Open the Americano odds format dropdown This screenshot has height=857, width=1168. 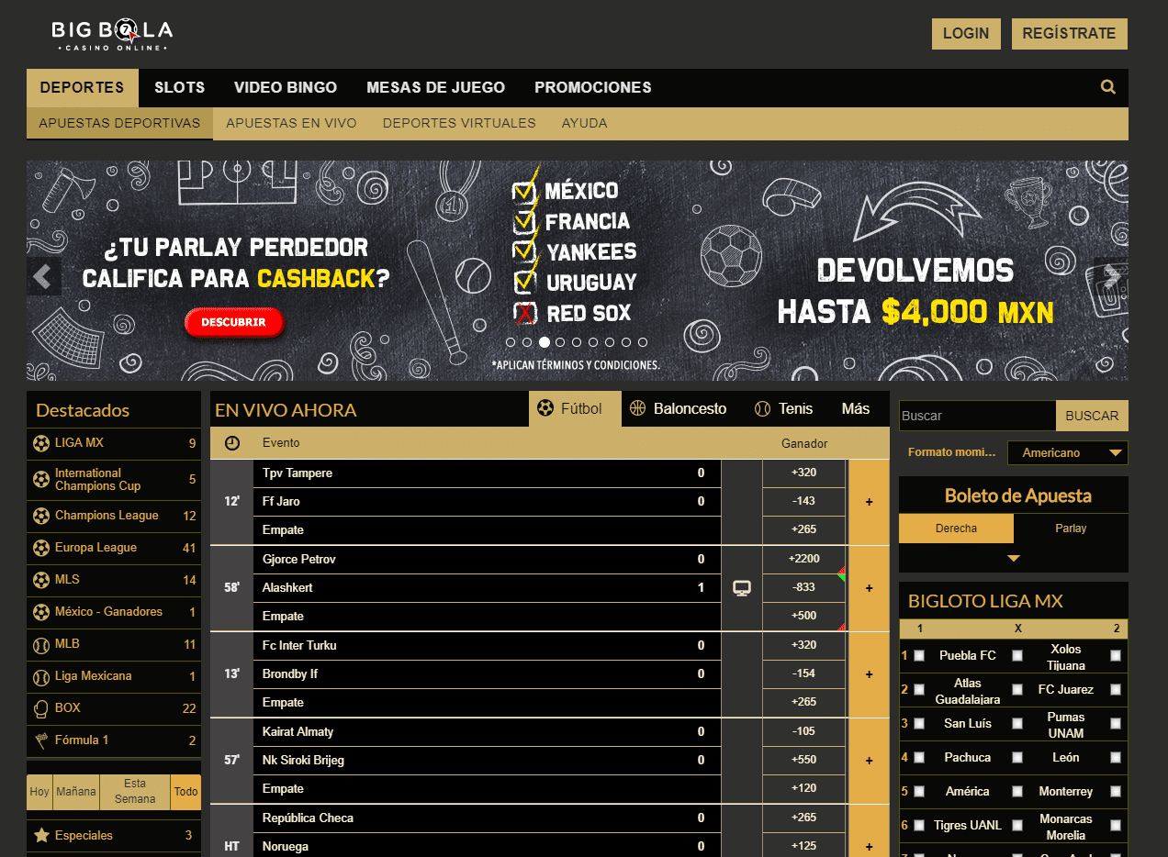1068,452
